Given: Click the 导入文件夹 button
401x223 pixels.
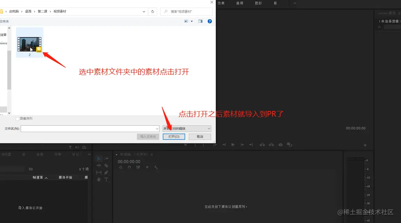Looking at the screenshot, I should [x=148, y=137].
